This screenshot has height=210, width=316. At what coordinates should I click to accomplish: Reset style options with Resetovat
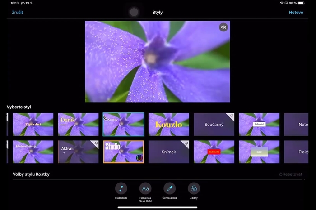tap(290, 174)
